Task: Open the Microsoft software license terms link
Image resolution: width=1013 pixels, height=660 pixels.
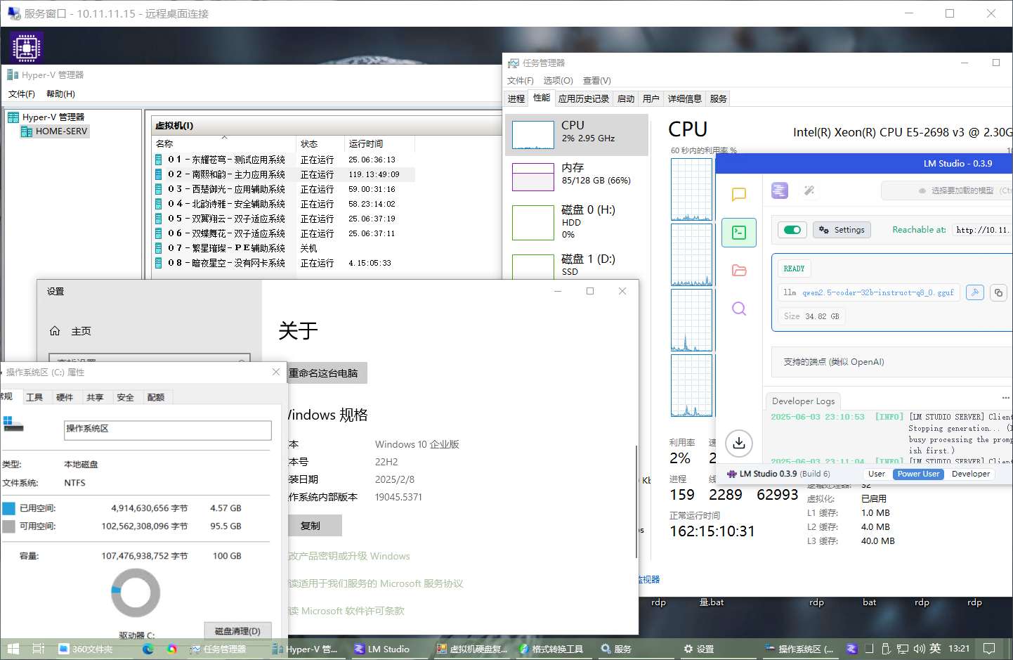Action: pos(346,612)
